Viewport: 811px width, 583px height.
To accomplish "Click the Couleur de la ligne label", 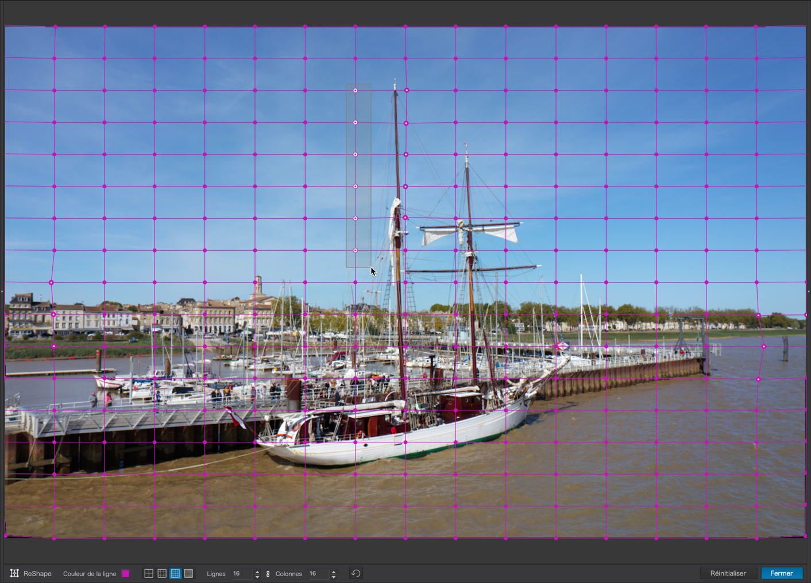I will click(x=90, y=573).
